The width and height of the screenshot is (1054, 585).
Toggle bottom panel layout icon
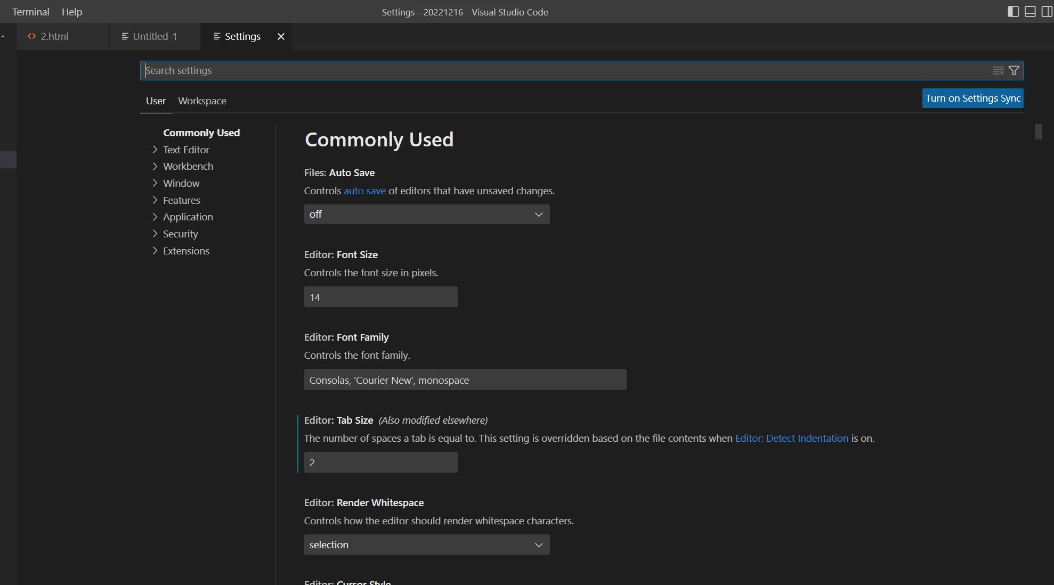[1030, 12]
